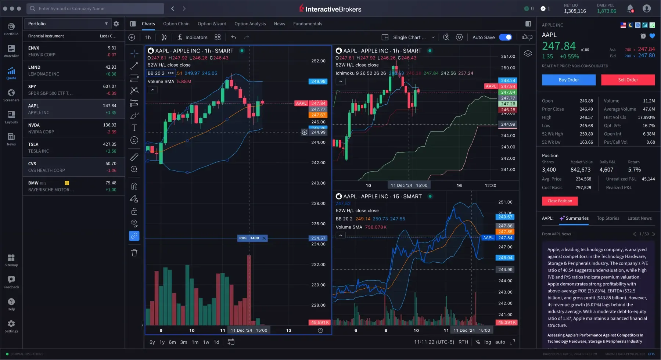Click the Sell Order button for AAPL

click(628, 80)
